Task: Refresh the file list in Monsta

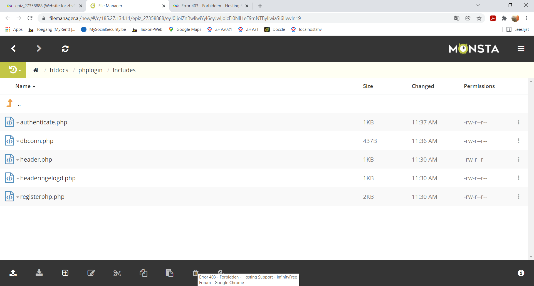Action: [65, 49]
